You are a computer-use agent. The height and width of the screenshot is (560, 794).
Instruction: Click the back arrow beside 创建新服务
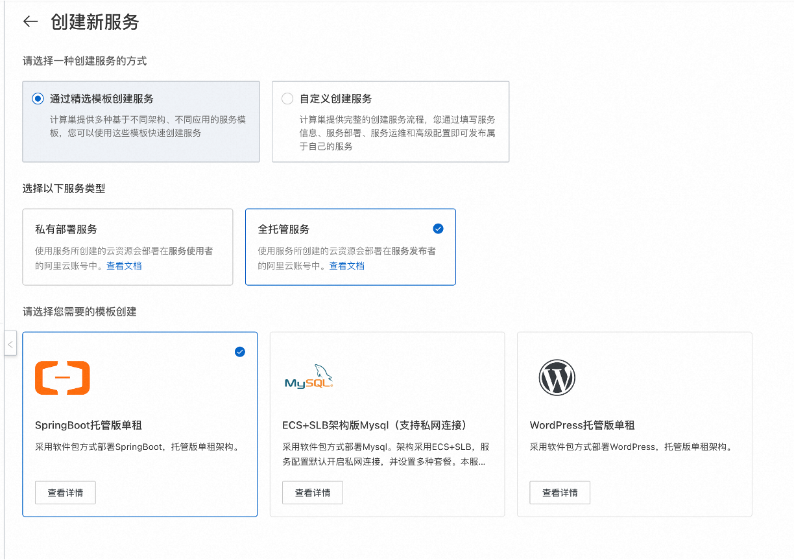click(x=30, y=22)
